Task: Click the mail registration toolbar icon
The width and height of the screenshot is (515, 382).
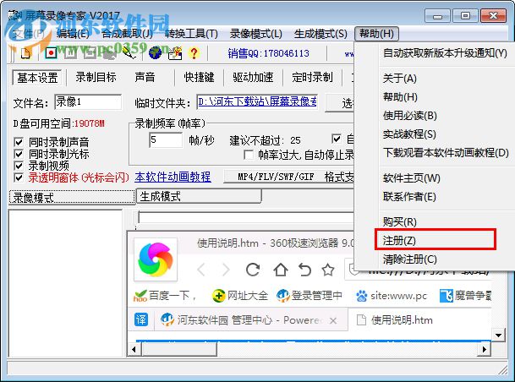Action: (175, 53)
